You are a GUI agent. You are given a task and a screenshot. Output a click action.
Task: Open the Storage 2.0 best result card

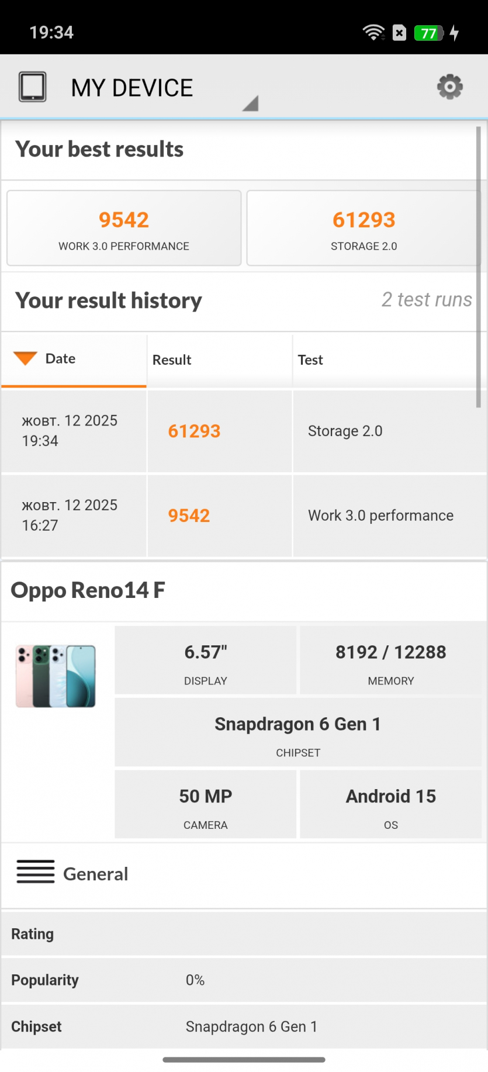[364, 228]
